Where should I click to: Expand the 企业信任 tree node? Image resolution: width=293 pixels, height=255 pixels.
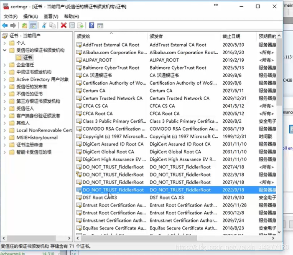[5, 65]
